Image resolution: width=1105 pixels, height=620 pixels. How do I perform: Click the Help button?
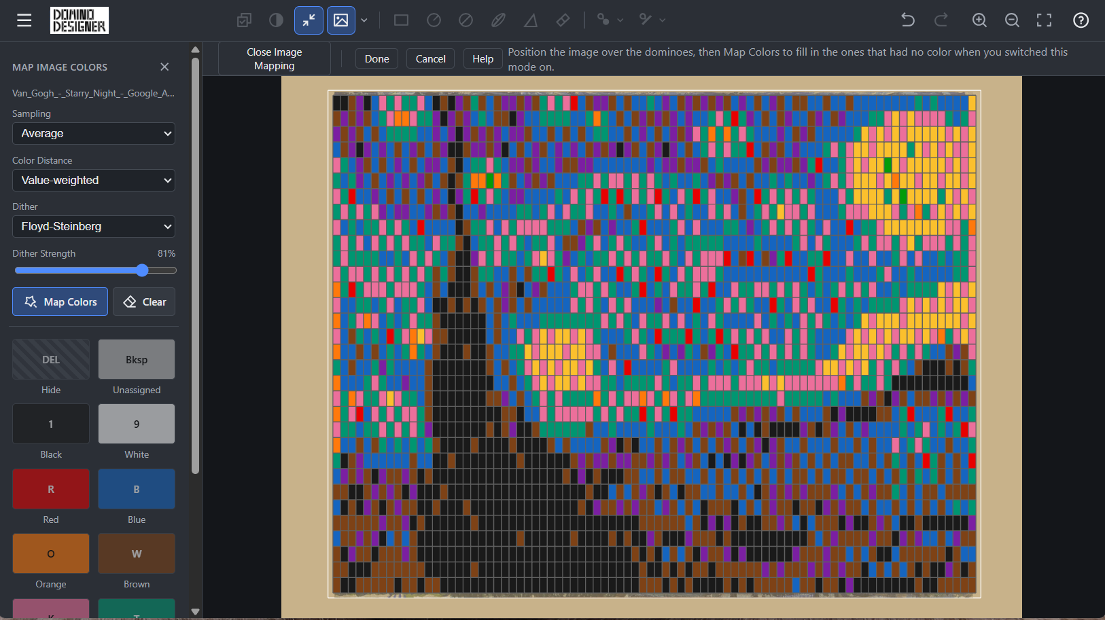click(483, 59)
